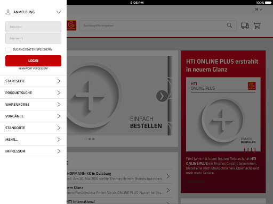Click the HTI Online Plus promo logo
Screen dimensions: 273x204
click(252, 86)
